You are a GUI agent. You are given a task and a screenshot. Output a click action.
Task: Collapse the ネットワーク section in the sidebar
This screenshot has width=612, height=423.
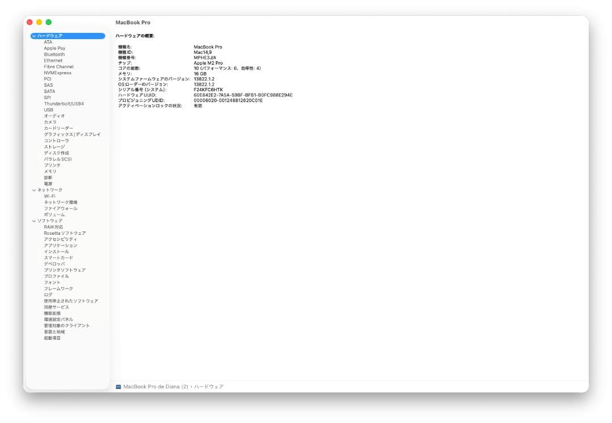(x=35, y=191)
